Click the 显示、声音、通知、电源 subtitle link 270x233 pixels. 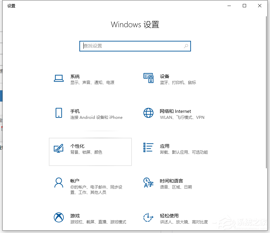[x=92, y=82]
